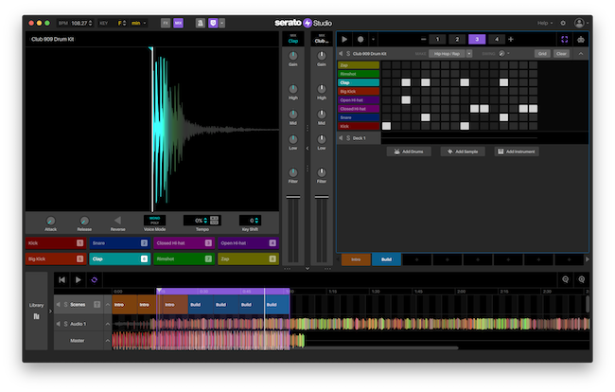
Task: Add a pattern bar with the plus icon
Action: [x=511, y=39]
